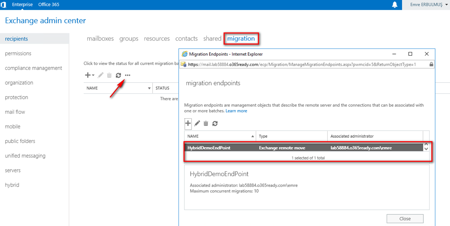Screen dimensions: 450x226
Task: Select the migration tab
Action: [x=241, y=39]
